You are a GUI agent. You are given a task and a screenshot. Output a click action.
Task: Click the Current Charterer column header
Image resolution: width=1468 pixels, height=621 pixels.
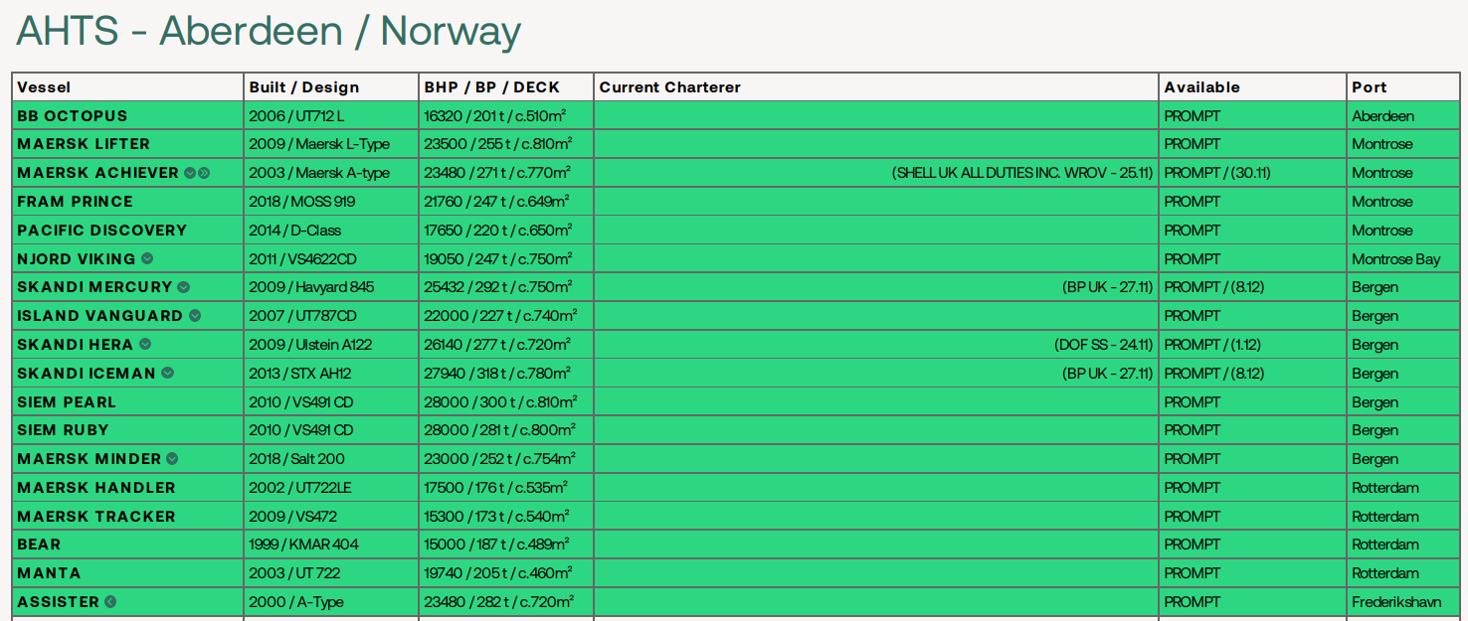click(x=669, y=86)
